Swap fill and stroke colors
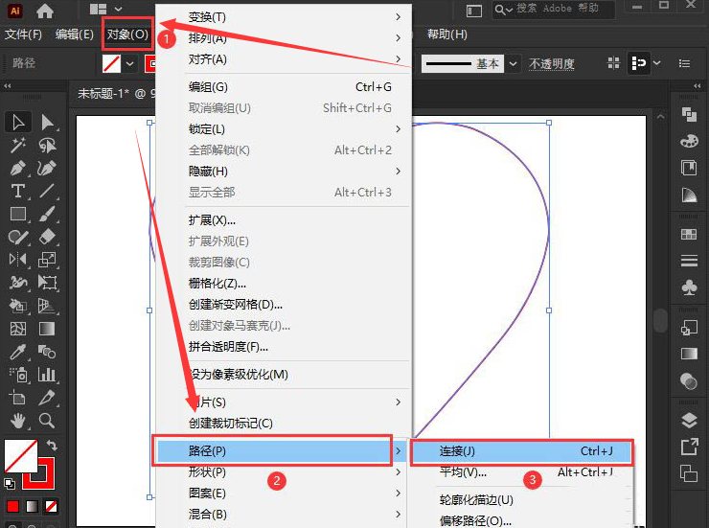The image size is (709, 528). tap(52, 446)
